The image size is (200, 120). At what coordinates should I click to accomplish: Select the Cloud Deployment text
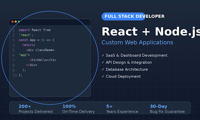(x=123, y=77)
